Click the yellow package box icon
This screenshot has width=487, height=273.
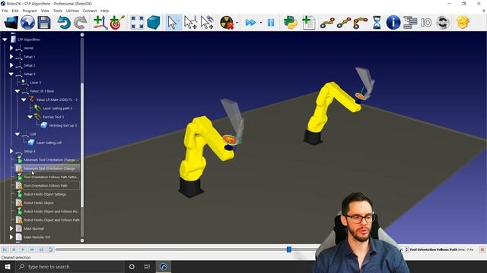click(x=463, y=23)
